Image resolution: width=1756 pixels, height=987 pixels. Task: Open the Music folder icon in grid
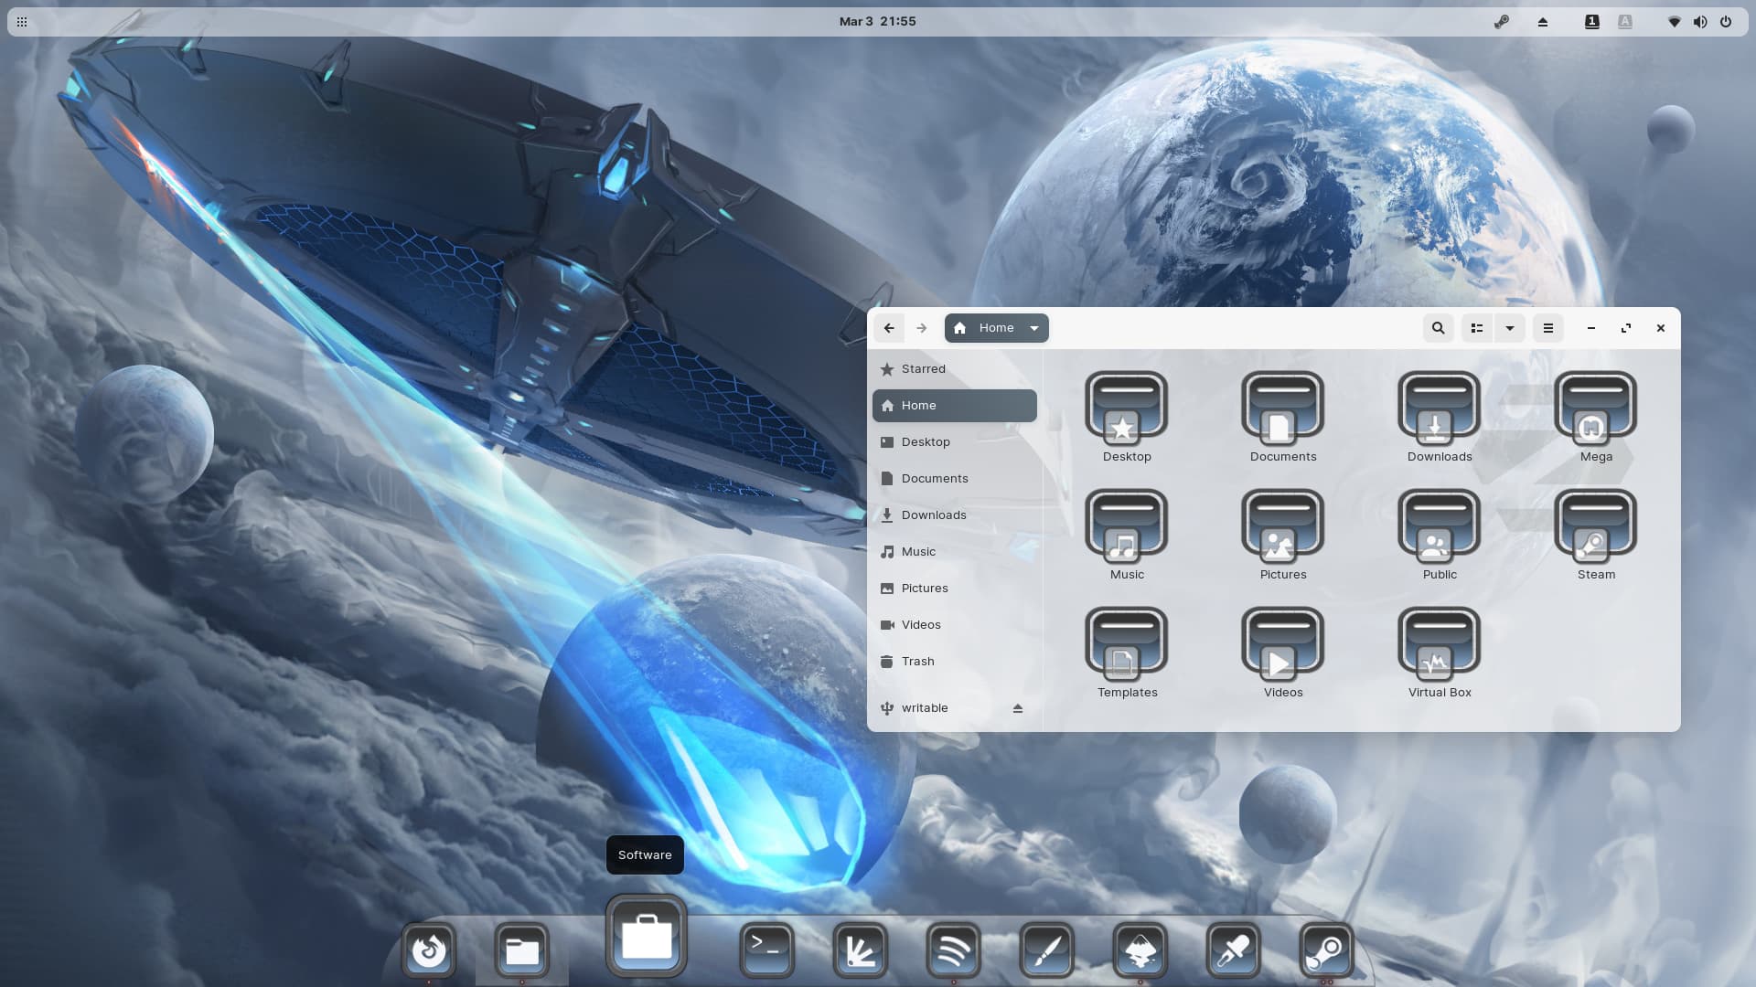click(1126, 525)
